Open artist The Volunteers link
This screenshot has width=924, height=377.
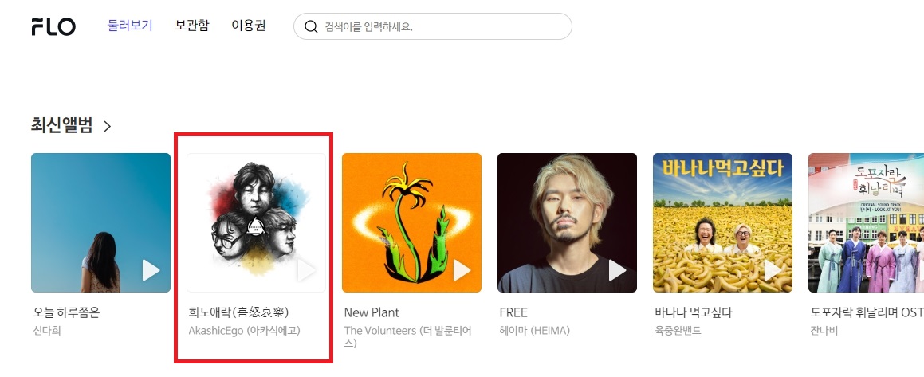tap(407, 336)
